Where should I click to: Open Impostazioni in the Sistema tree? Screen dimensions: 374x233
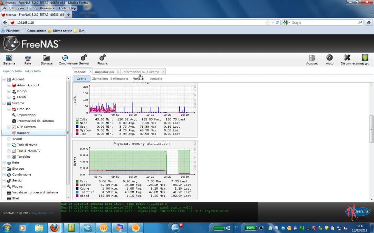click(26, 115)
